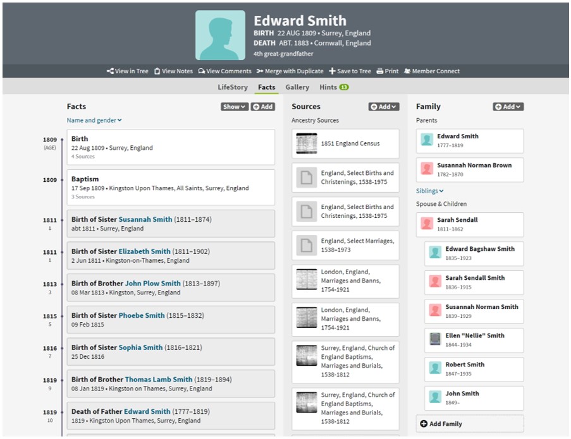Screen dimensions: 571x439
Task: Open Member Connect
Action: click(431, 71)
